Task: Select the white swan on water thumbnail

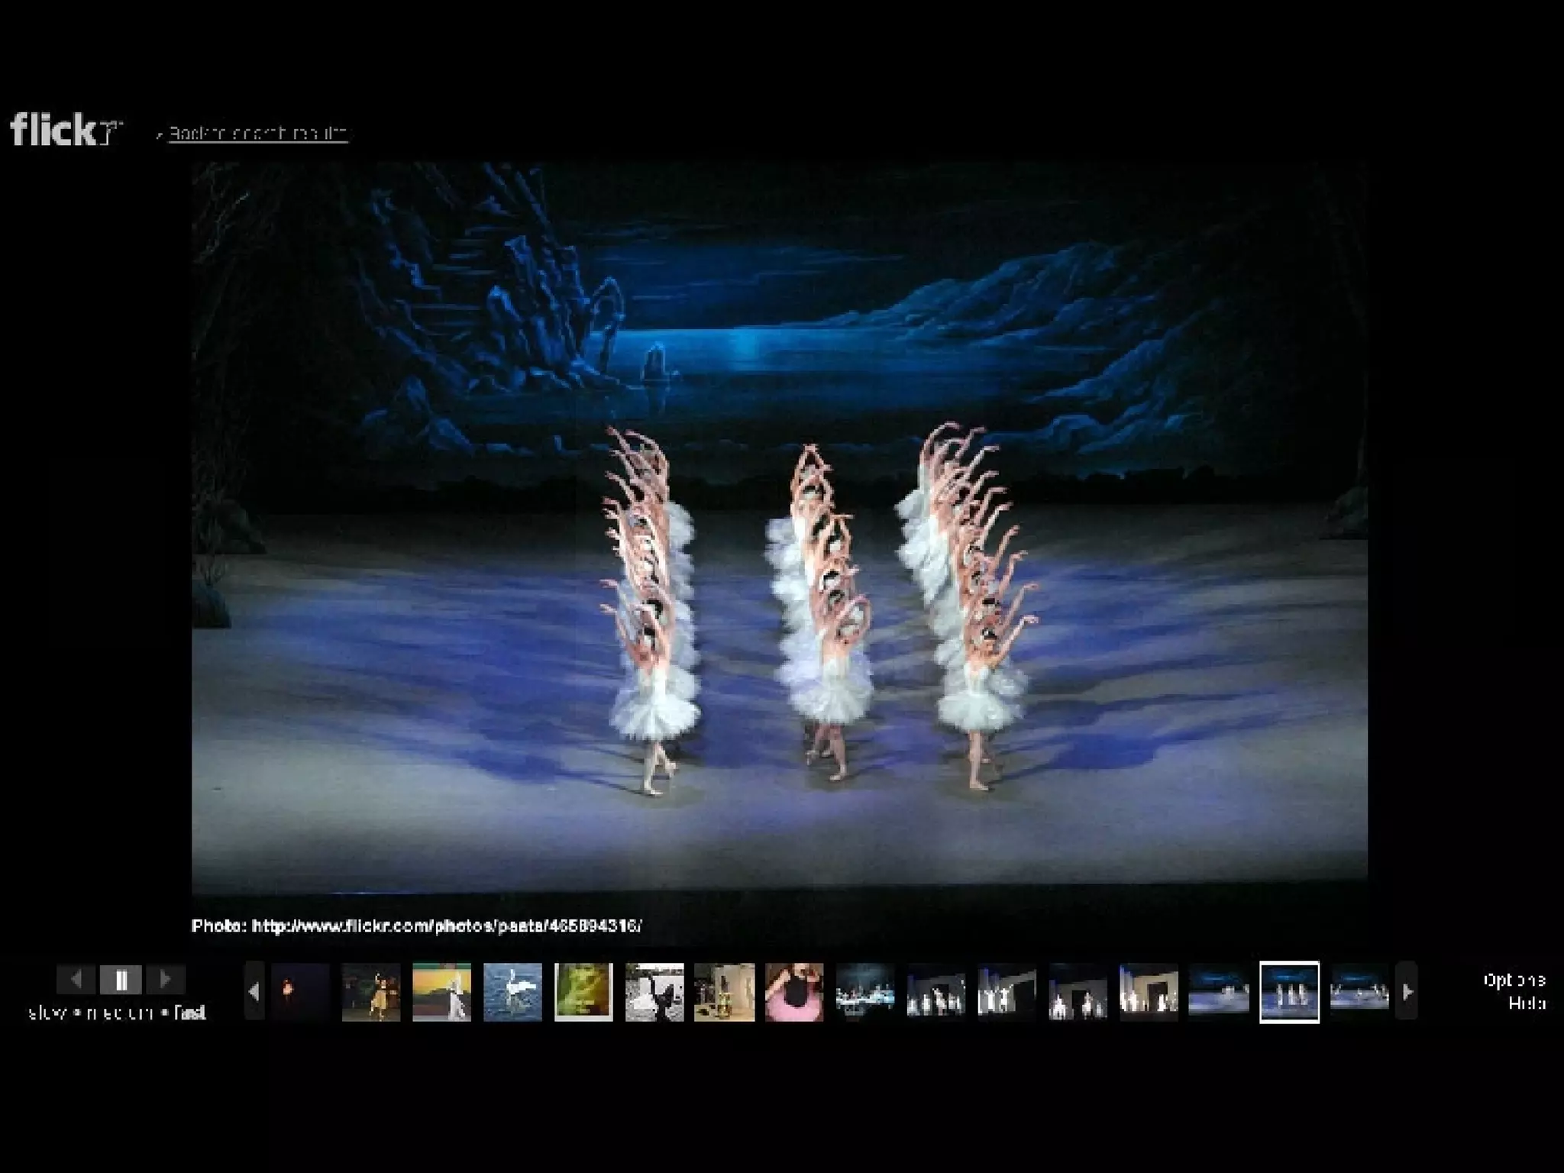Action: (512, 992)
